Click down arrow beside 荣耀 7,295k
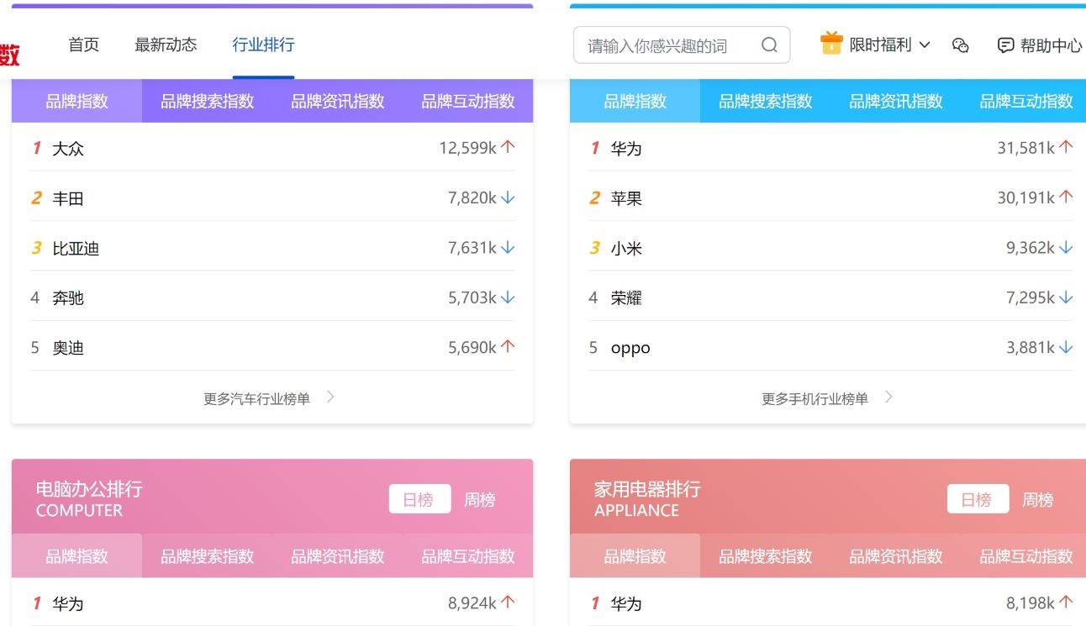 (1066, 297)
